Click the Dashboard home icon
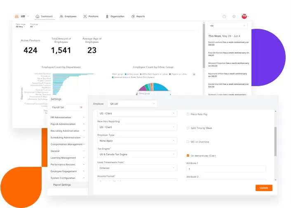The height and width of the screenshot is (208, 291). (38, 16)
